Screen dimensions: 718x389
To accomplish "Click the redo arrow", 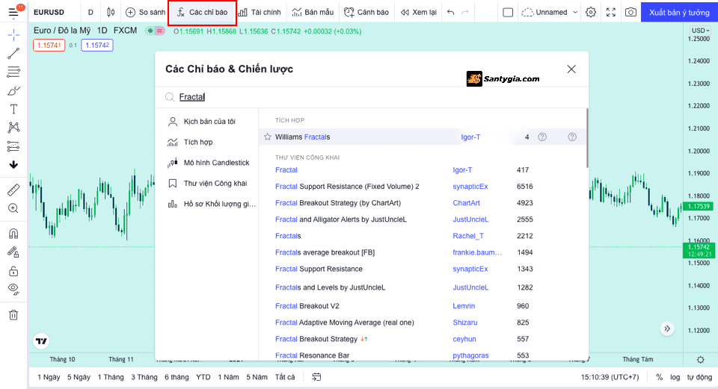I will click(x=465, y=13).
